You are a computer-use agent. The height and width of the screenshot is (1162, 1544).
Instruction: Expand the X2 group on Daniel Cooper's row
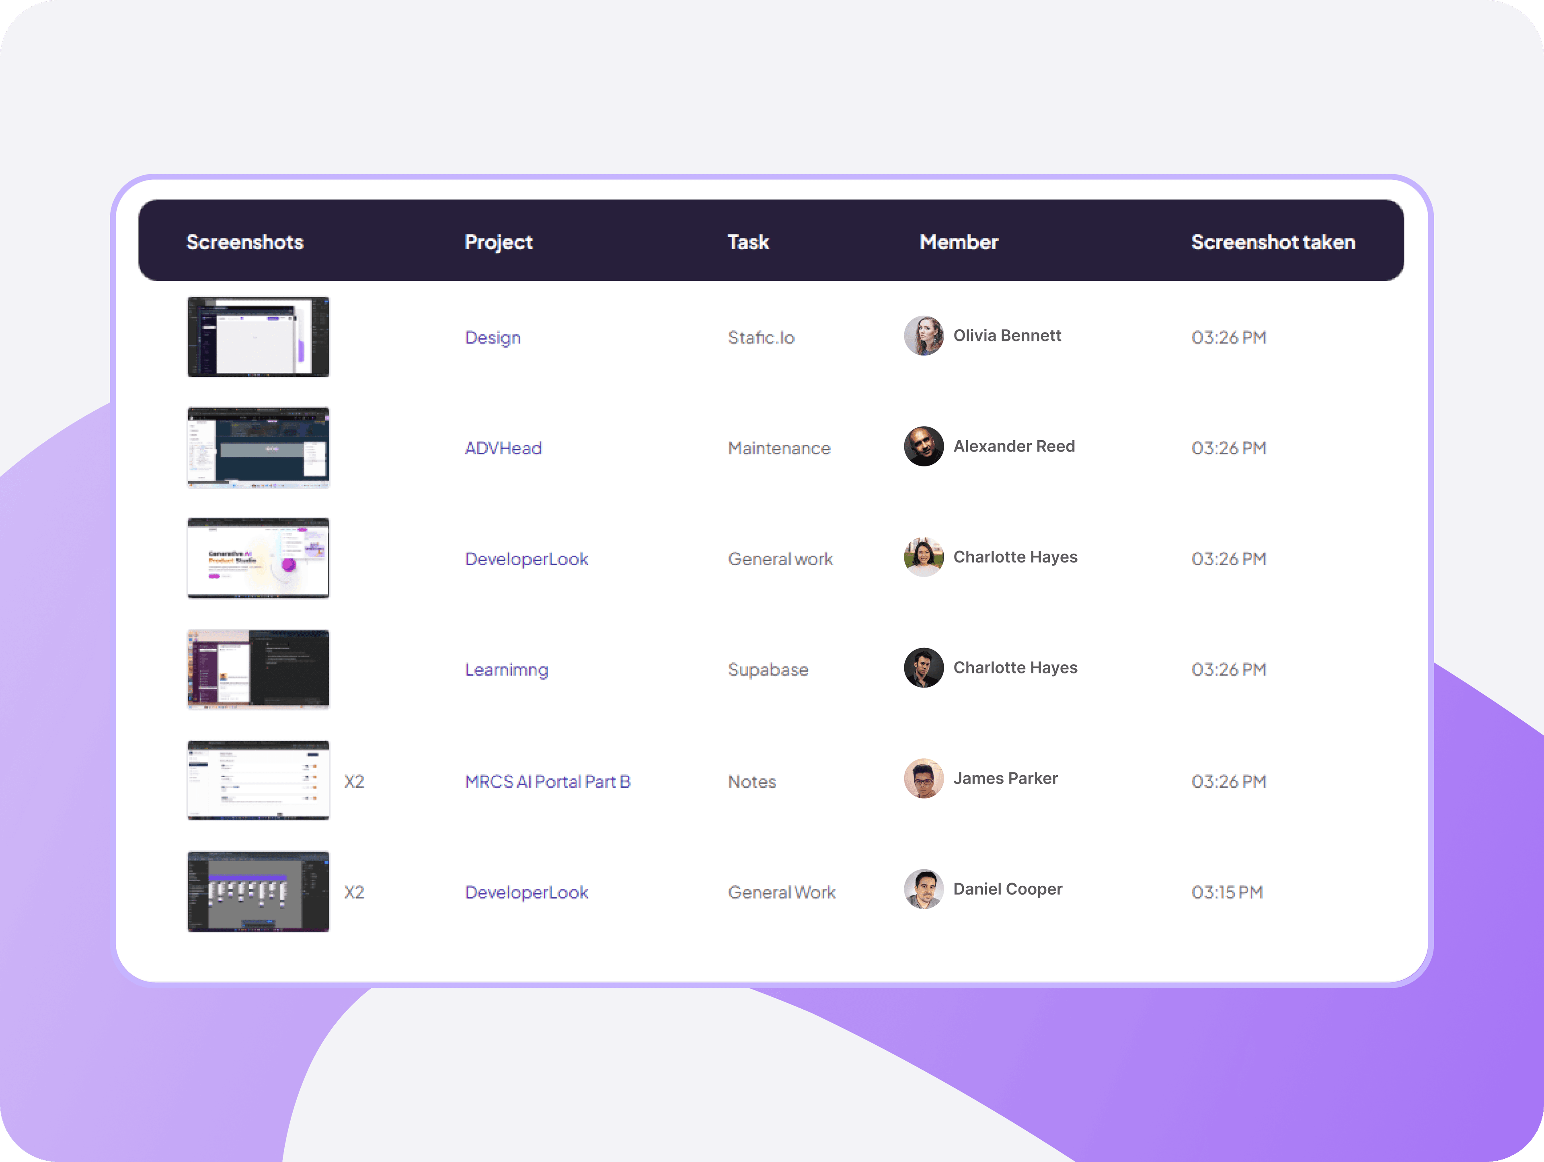point(354,892)
